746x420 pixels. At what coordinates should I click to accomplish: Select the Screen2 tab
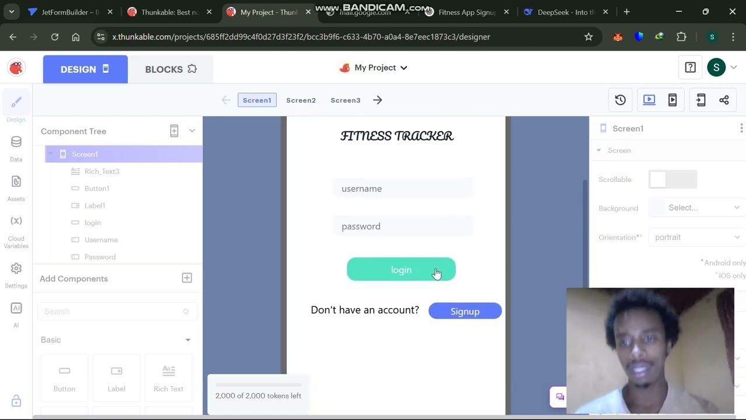pyautogui.click(x=301, y=100)
